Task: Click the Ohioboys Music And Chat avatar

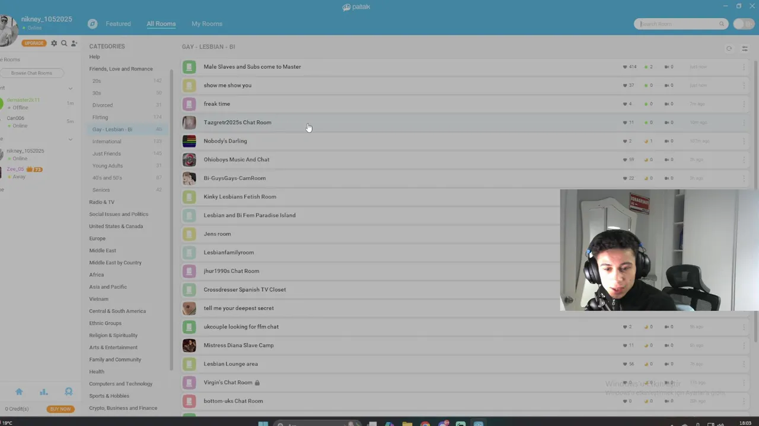Action: click(x=189, y=160)
